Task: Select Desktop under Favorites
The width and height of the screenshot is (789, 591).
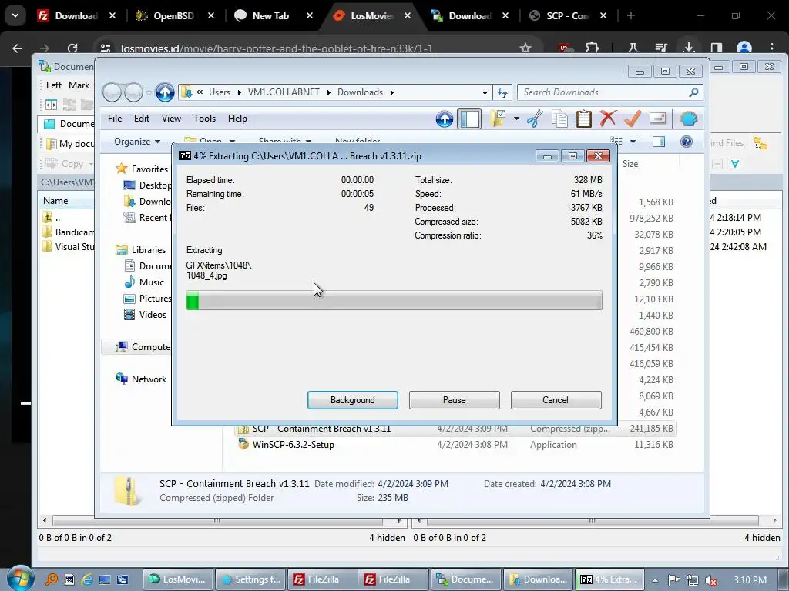Action: pos(148,185)
